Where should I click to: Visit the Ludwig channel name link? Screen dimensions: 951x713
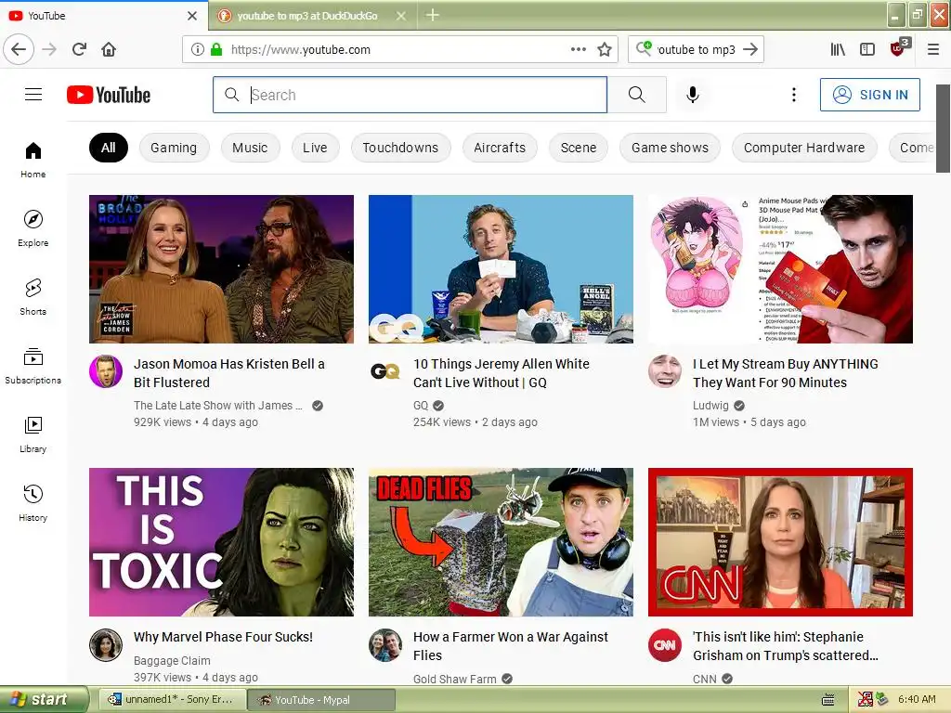pos(710,406)
